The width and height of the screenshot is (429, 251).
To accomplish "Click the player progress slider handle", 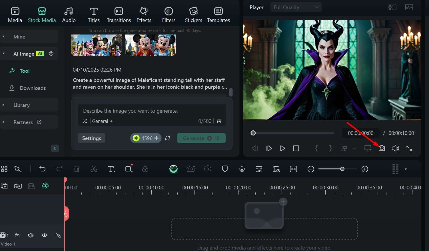I will pyautogui.click(x=253, y=133).
